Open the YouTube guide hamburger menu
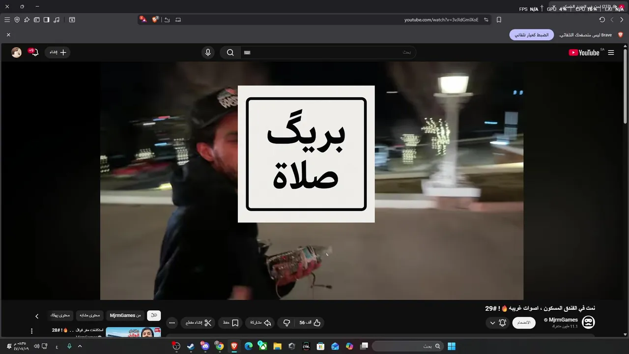 pos(611,53)
